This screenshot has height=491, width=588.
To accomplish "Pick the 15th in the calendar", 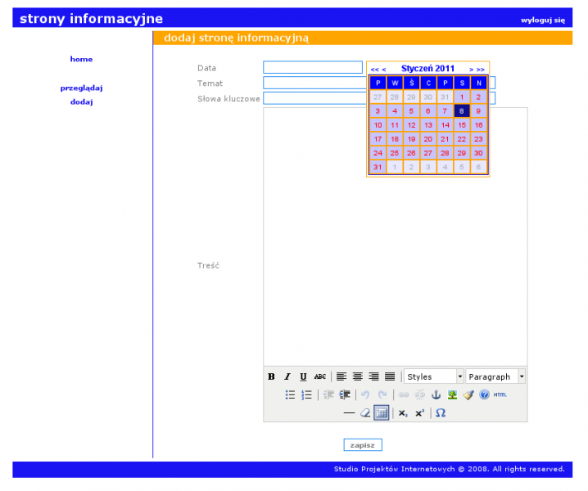I will pos(461,125).
